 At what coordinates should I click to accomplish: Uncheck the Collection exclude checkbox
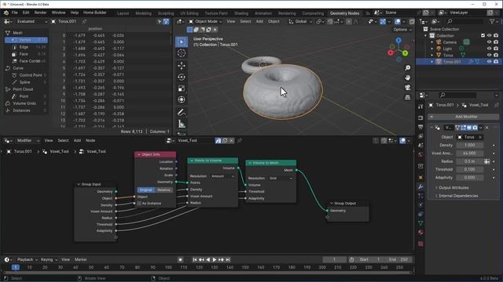pos(483,35)
